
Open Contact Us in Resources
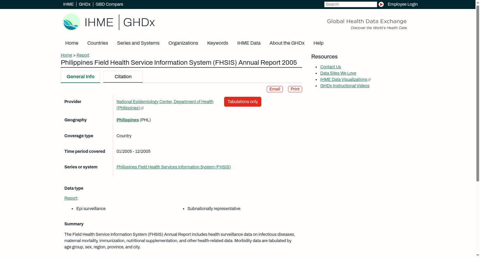coord(331,67)
